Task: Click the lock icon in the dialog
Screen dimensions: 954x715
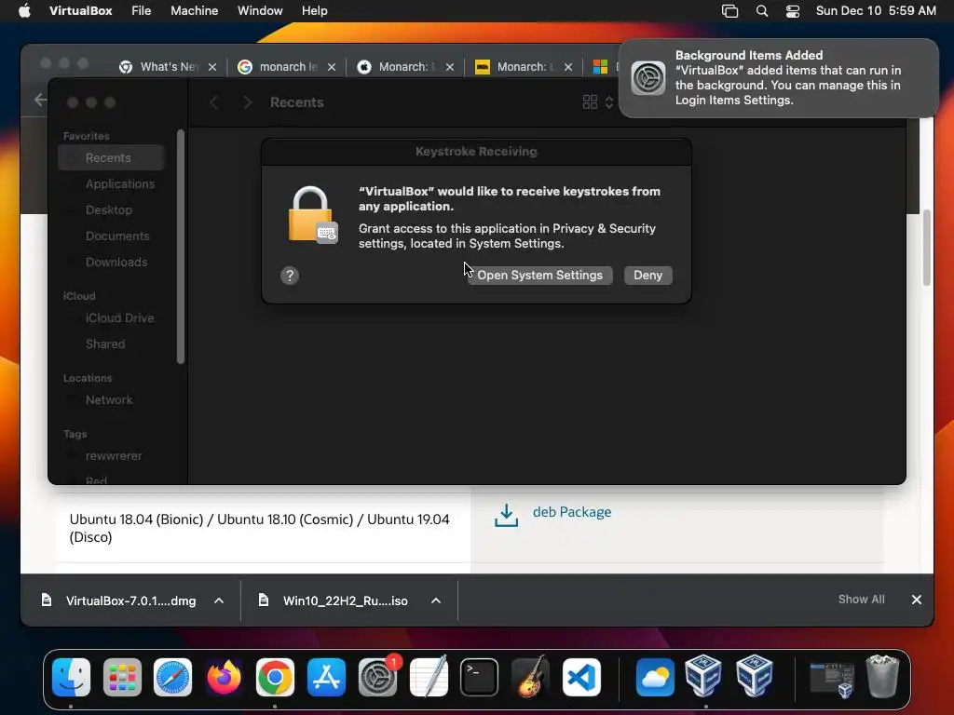Action: tap(312, 215)
